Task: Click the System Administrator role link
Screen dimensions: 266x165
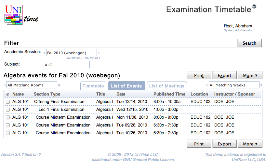Action: [238, 30]
